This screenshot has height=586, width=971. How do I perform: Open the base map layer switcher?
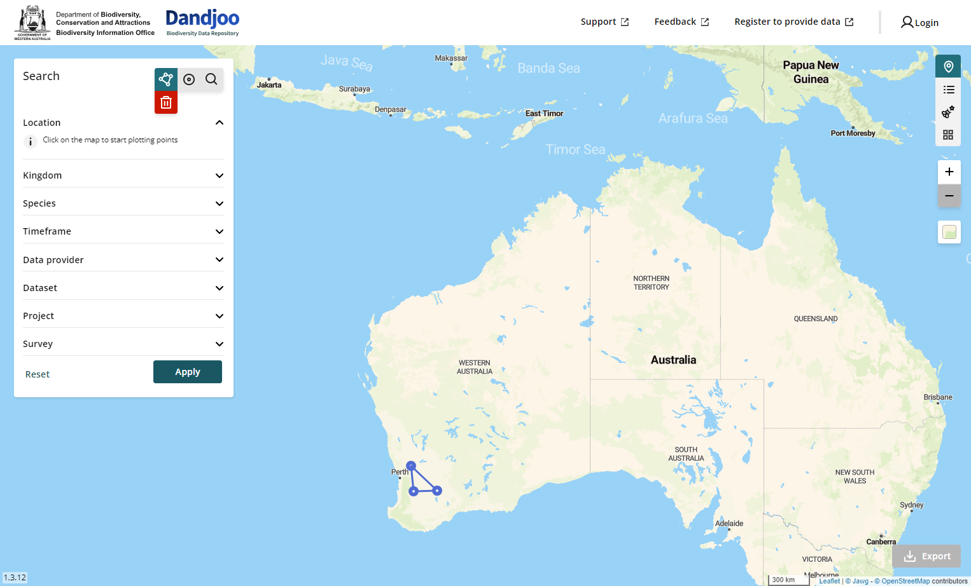[949, 232]
